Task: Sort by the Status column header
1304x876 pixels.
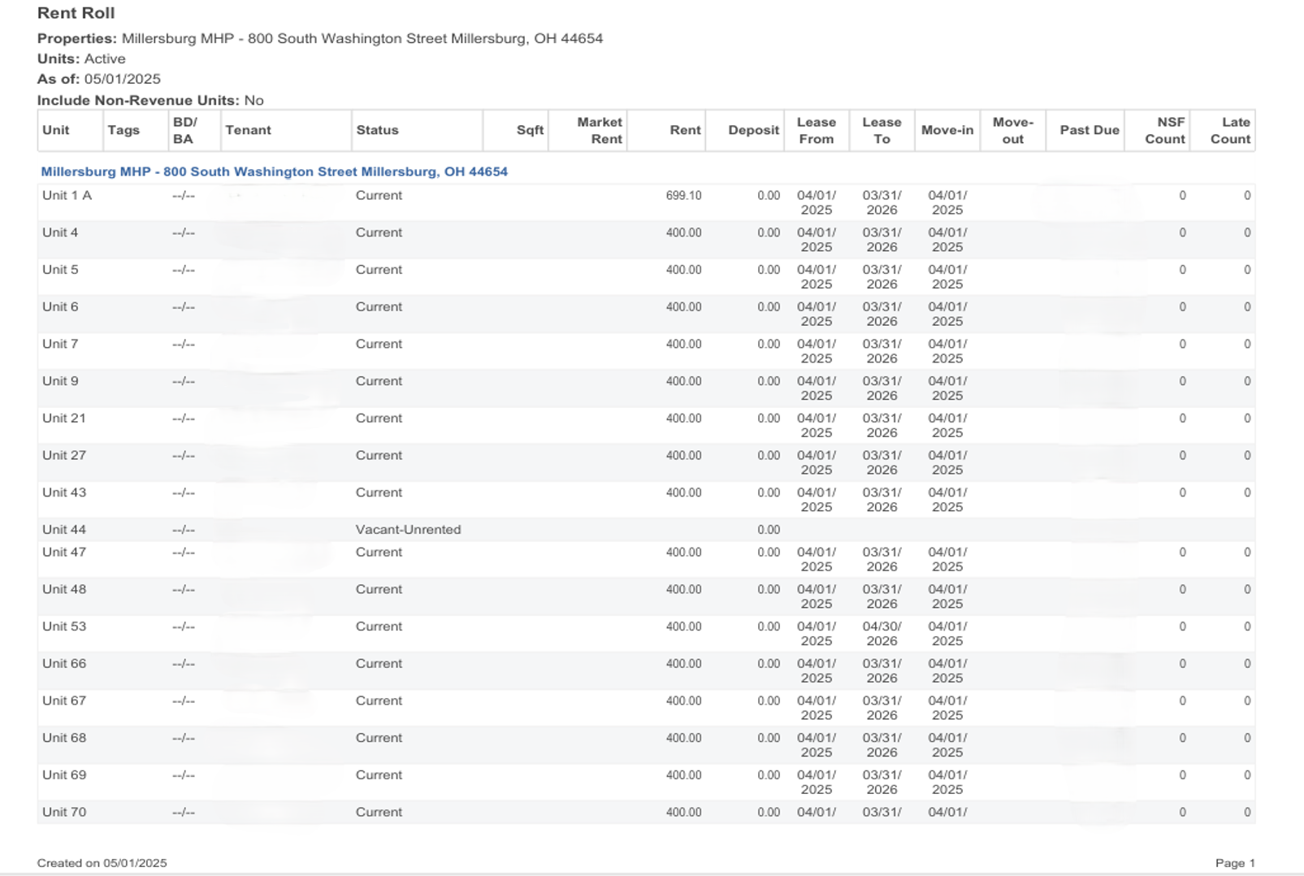Action: tap(377, 130)
